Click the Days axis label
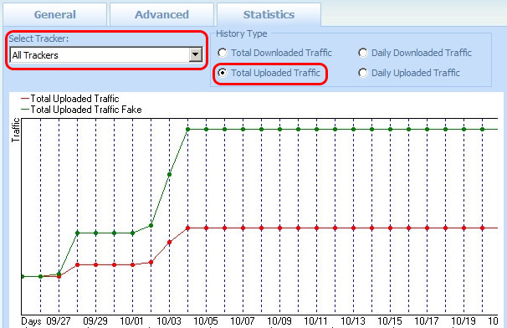Screen dimensions: 507x328 pyautogui.click(x=31, y=321)
